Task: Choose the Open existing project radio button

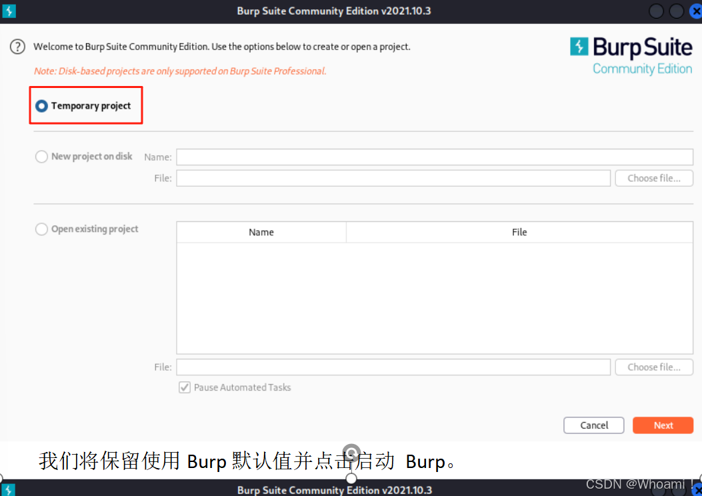Action: pyautogui.click(x=41, y=229)
